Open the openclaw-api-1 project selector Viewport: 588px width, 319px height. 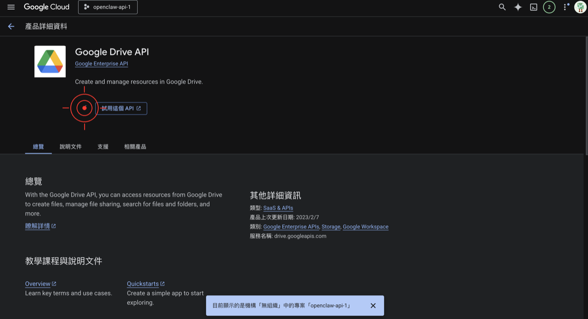(108, 7)
